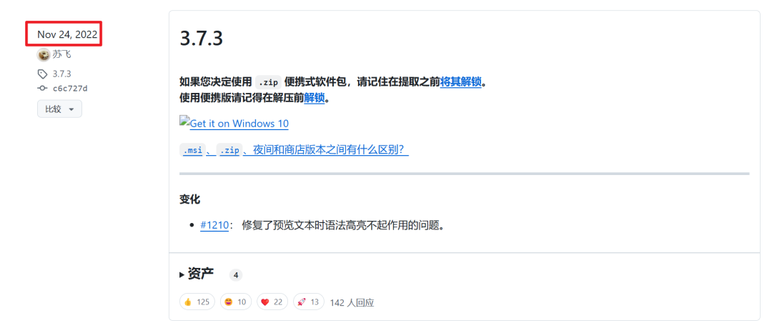Open commit c6c727d link
Viewport: 772px width, 328px height.
[x=70, y=88]
